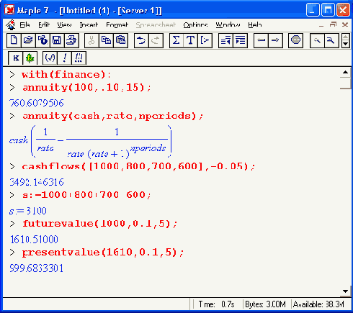353x313 pixels.
Task: Toggle Maple notation with x button
Action: coord(16,58)
